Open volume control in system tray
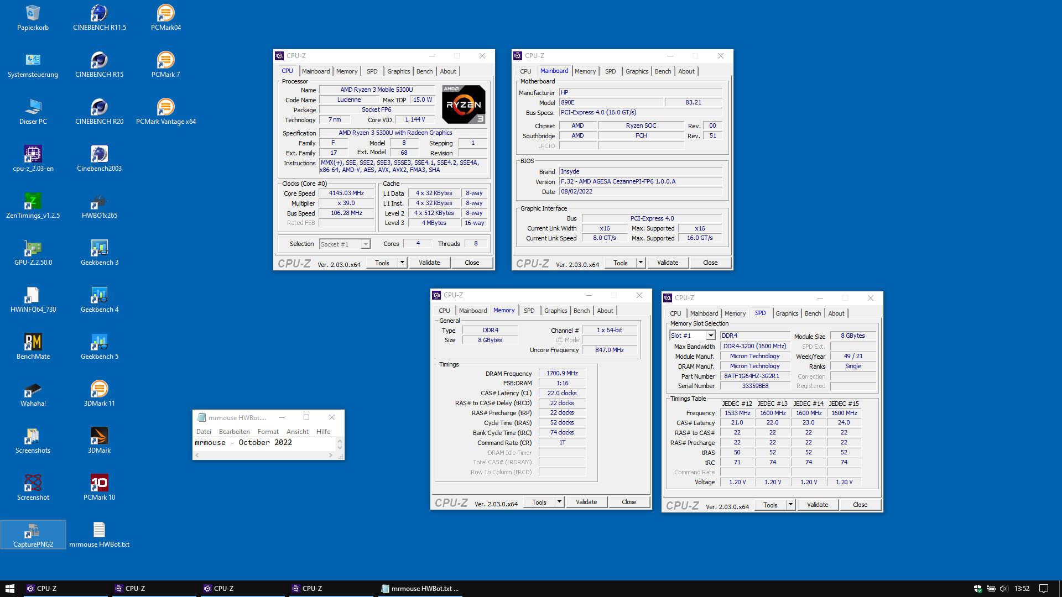 [x=1004, y=589]
